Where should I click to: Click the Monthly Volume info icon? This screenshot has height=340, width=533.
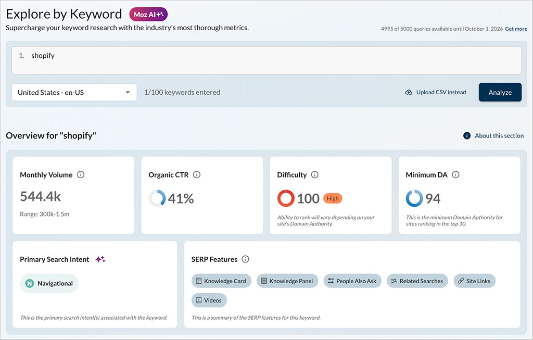click(81, 175)
